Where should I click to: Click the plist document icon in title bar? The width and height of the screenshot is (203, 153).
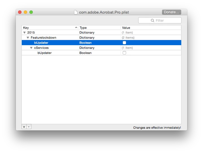76,12
